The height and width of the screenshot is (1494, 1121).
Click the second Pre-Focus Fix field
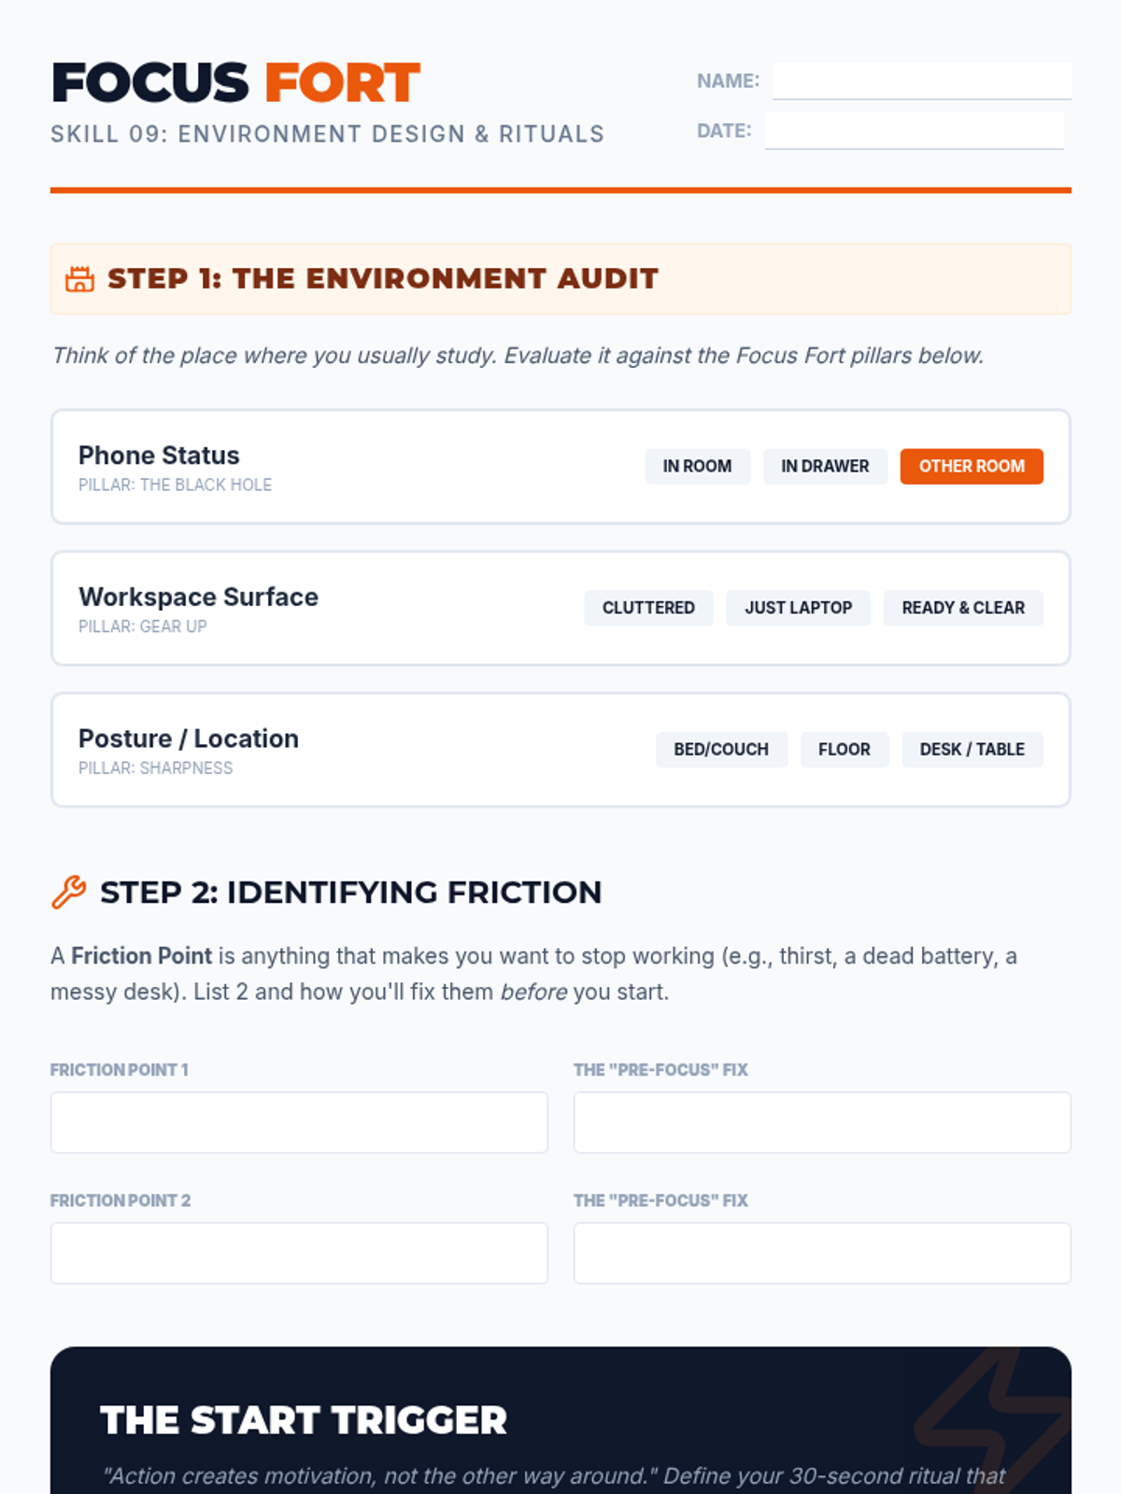822,1253
